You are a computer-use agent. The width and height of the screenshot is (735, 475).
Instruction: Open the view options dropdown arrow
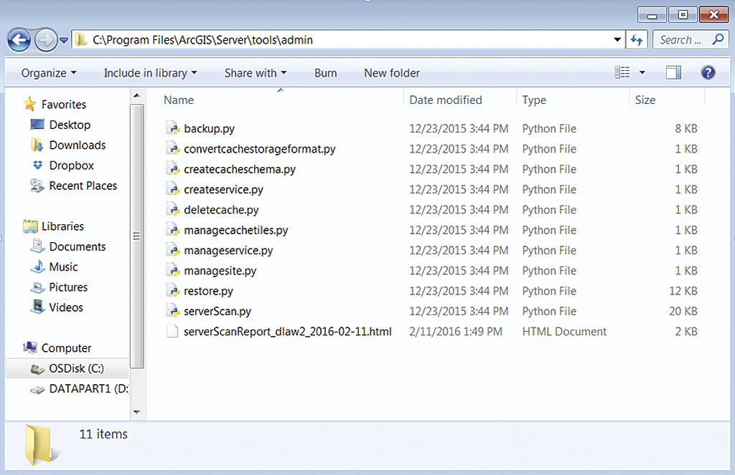coord(642,72)
